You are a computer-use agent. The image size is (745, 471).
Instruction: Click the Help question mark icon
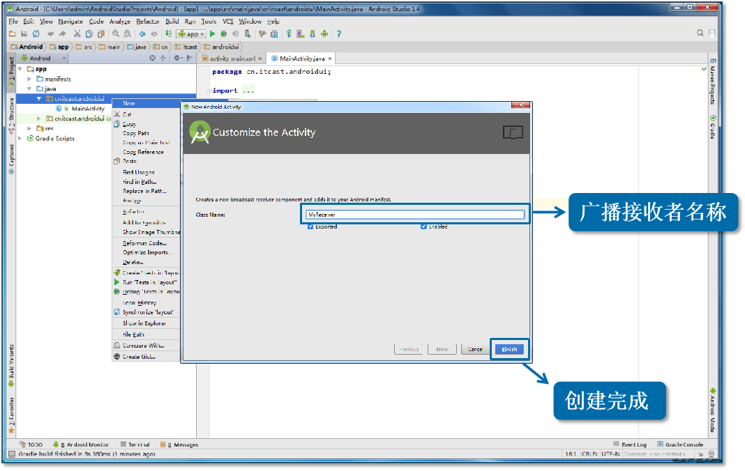(x=339, y=33)
